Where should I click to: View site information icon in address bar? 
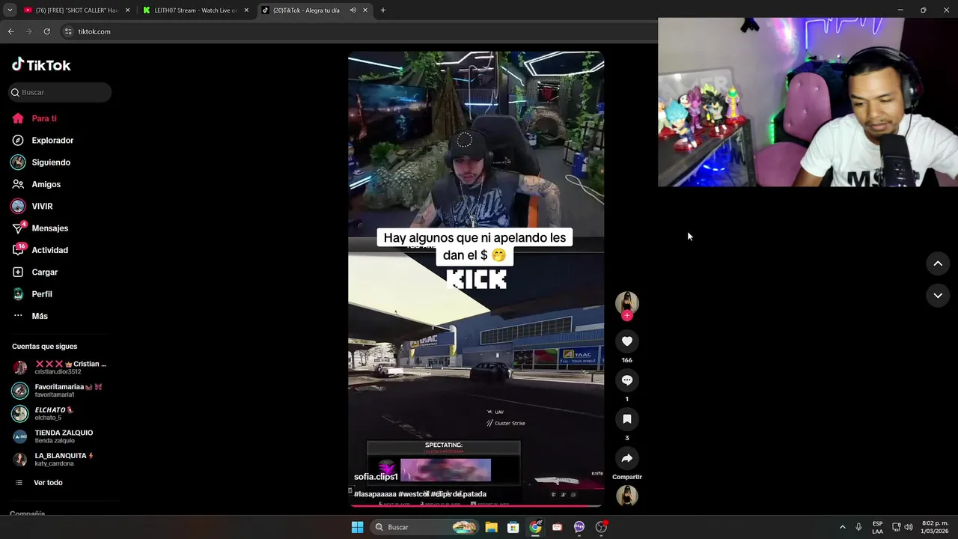(x=68, y=31)
